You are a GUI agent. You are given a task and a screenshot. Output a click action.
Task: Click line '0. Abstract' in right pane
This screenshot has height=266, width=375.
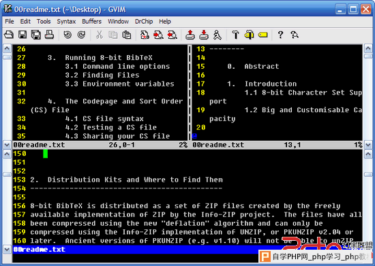[253, 66]
